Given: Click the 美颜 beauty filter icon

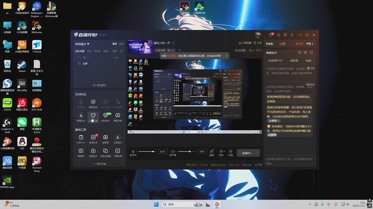Looking at the screenshot, I should (212, 153).
